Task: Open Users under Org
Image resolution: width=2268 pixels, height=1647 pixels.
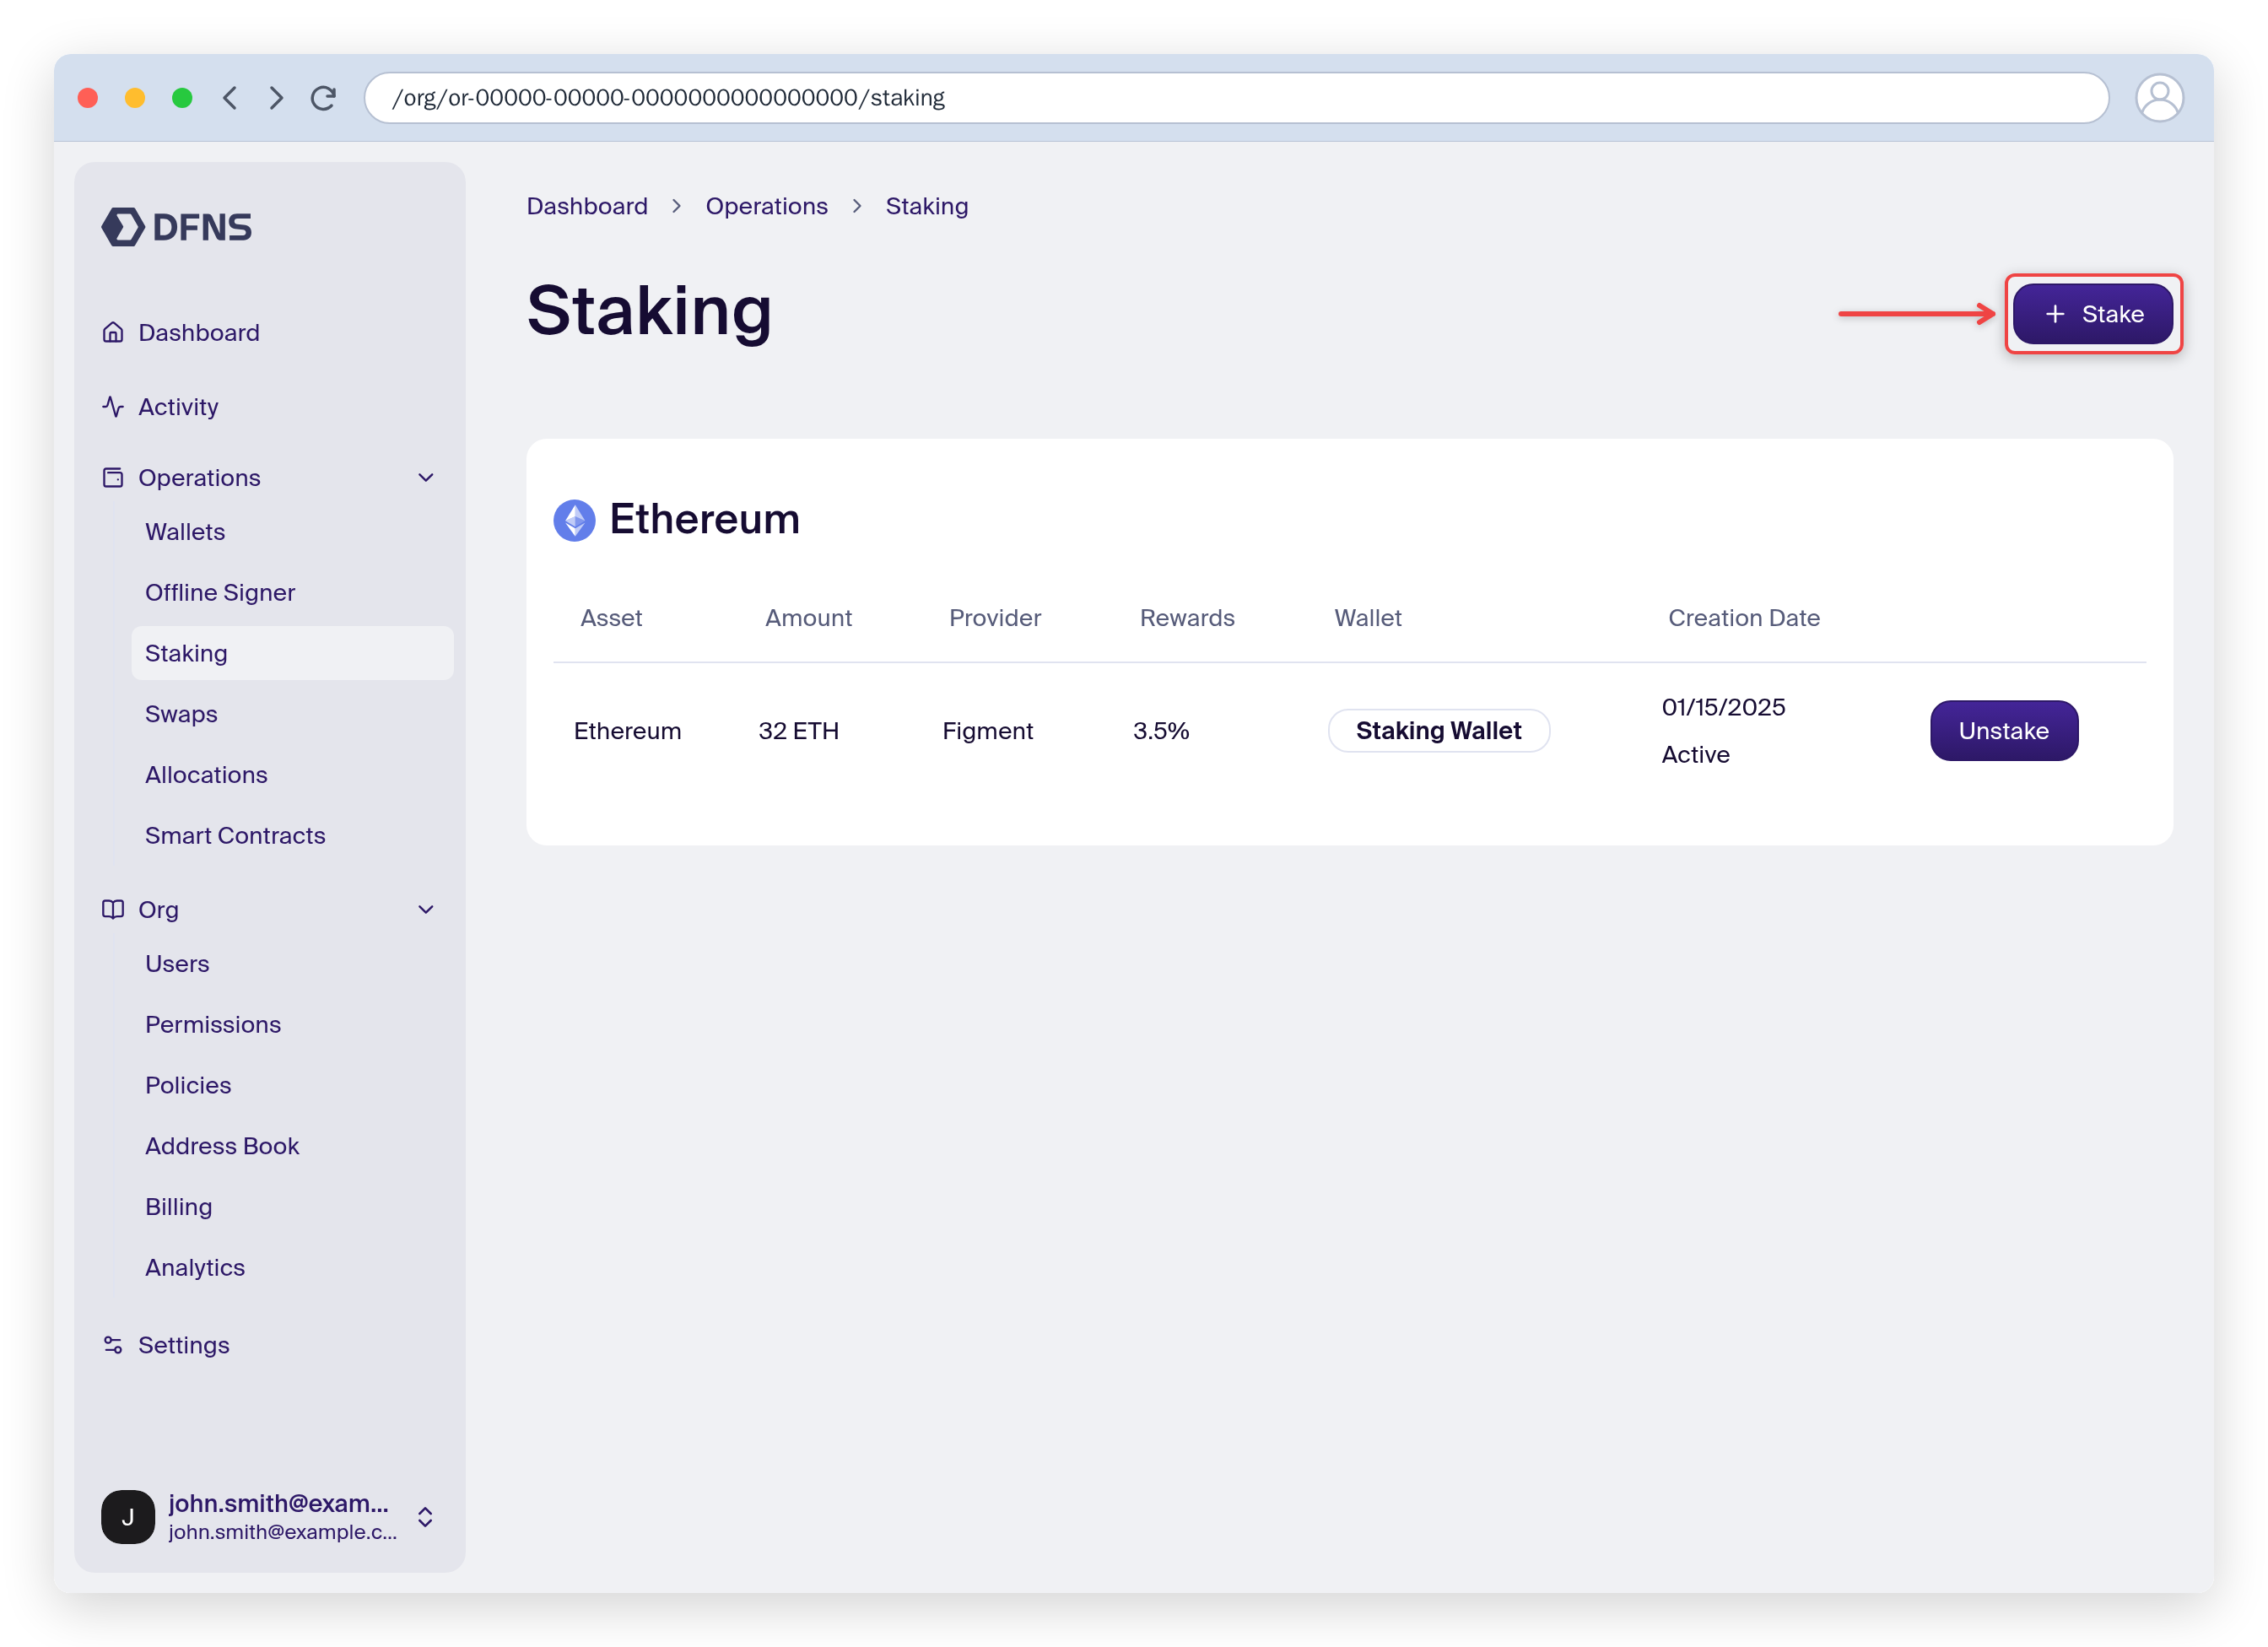Action: pos(177,963)
